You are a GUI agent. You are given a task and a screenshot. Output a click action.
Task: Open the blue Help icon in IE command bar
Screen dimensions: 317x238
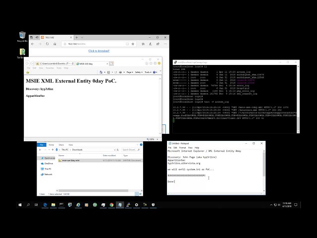coord(155,72)
